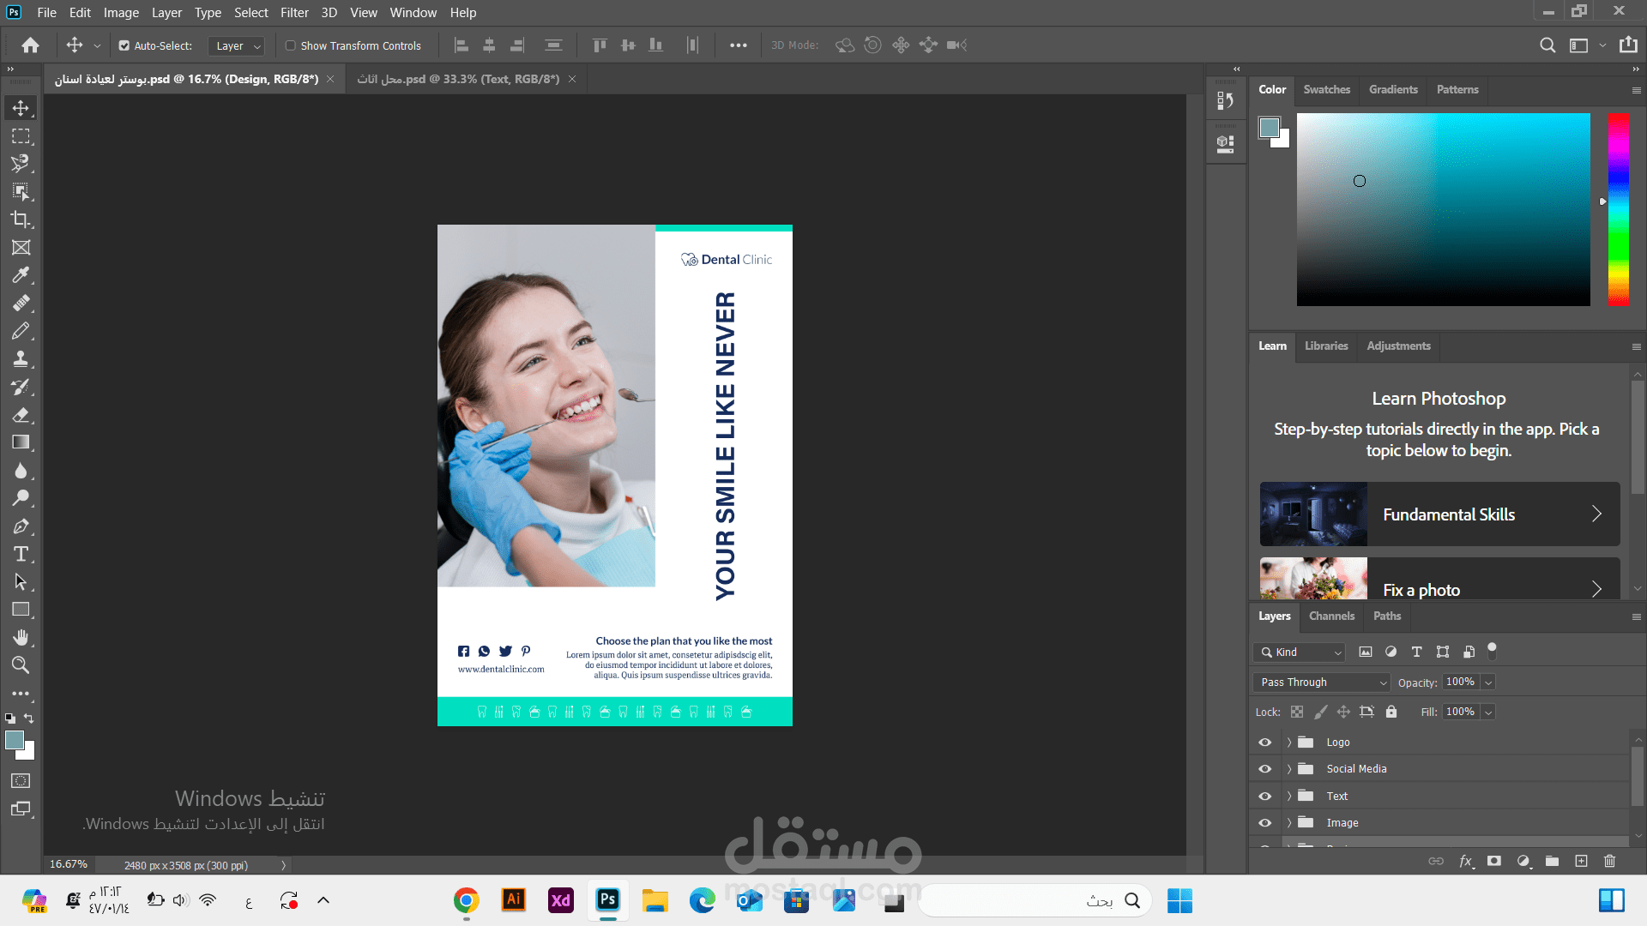1647x926 pixels.
Task: Switch to the Adjustments tab
Action: [x=1398, y=346]
